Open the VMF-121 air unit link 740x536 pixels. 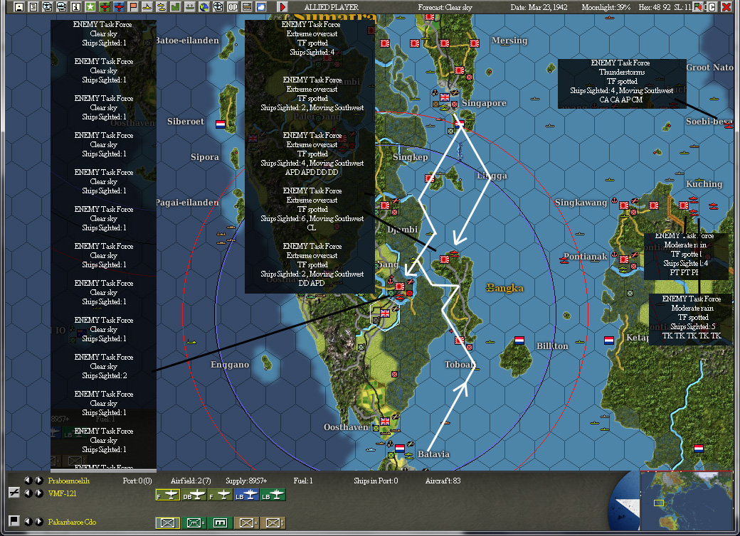pyautogui.click(x=62, y=493)
